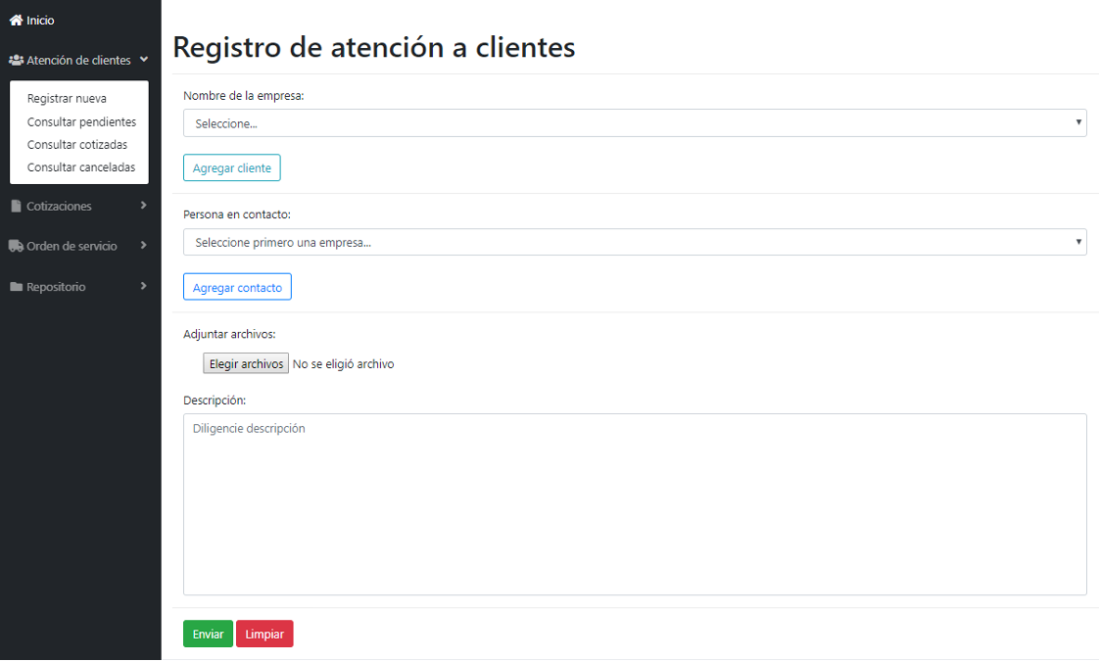Viewport: 1099px width, 661px height.
Task: Click the users icon for Atención de clientes
Action: coord(16,61)
